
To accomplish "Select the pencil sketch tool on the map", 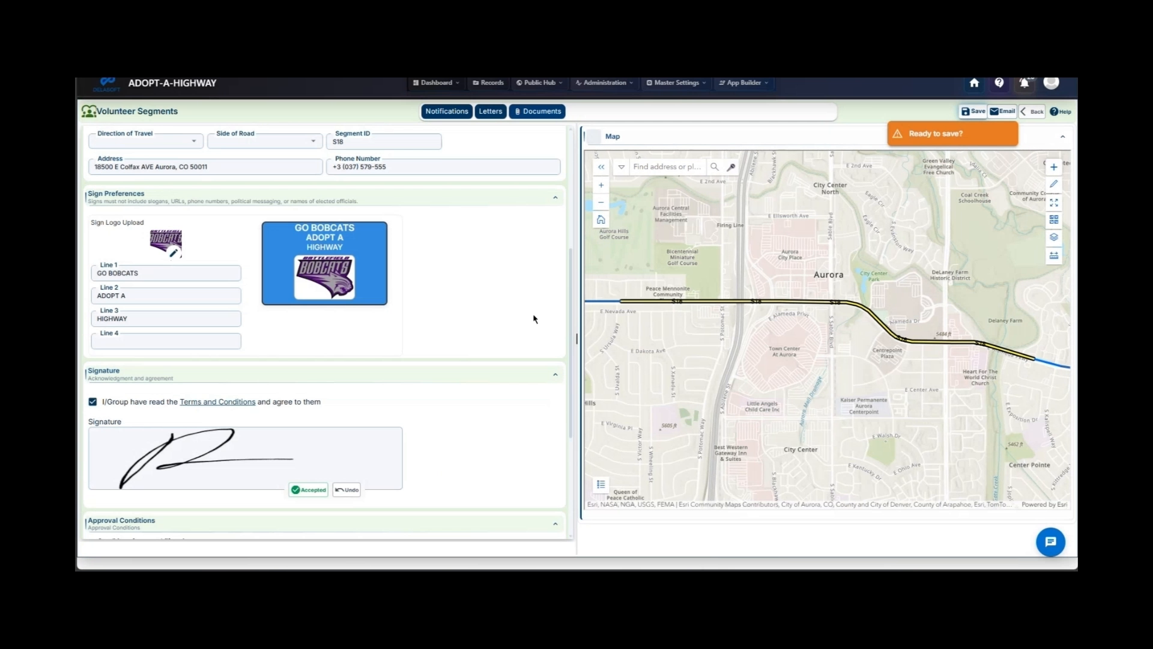I will point(1054,184).
